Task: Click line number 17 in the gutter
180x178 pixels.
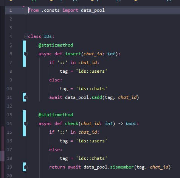Action: point(9,150)
